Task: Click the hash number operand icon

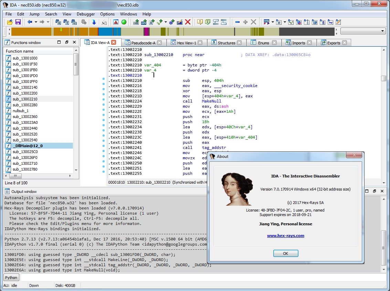Action: tap(278, 22)
